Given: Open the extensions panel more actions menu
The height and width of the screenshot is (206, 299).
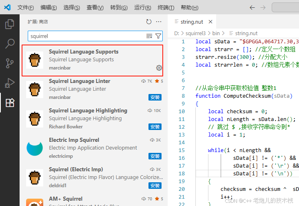Looking at the screenshot, I should pyautogui.click(x=159, y=22).
